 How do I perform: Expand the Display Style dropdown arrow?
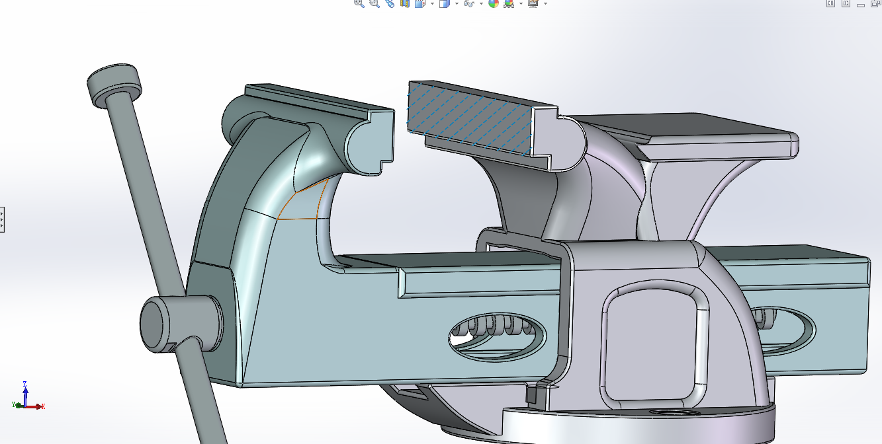click(x=457, y=3)
